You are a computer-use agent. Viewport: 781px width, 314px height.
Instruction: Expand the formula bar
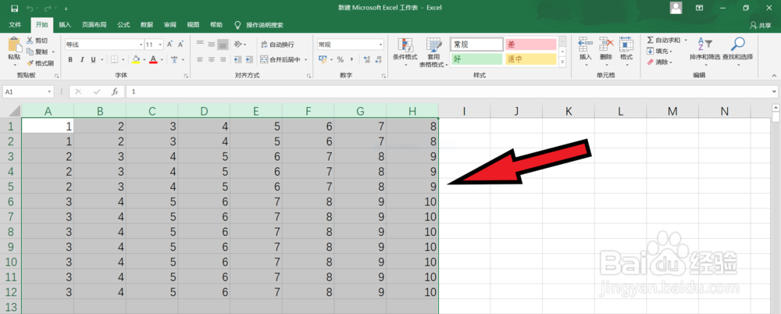coord(773,91)
